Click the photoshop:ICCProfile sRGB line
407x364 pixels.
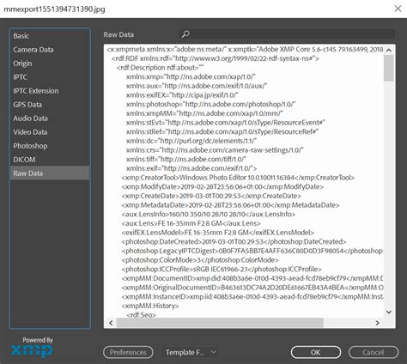pos(222,269)
